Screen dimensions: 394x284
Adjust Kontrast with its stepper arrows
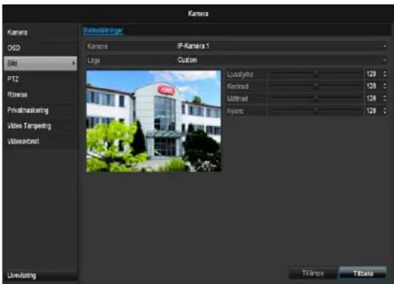coord(385,86)
